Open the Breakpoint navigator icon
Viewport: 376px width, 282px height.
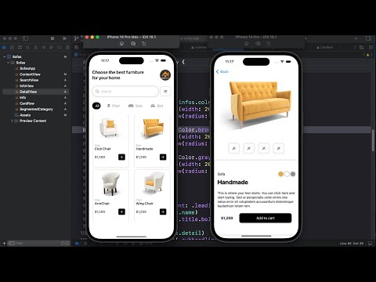pos(60,47)
